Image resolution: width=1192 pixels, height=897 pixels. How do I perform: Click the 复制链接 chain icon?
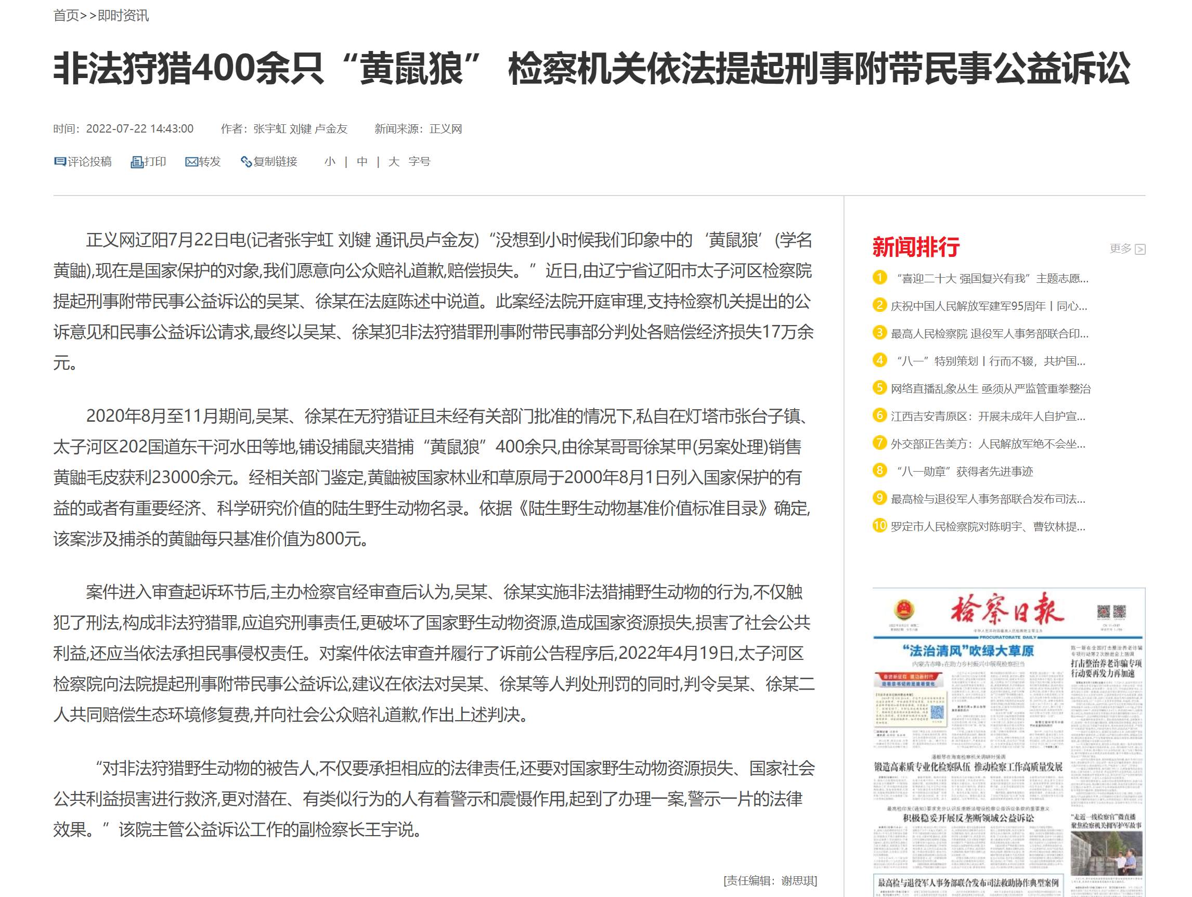pyautogui.click(x=247, y=162)
